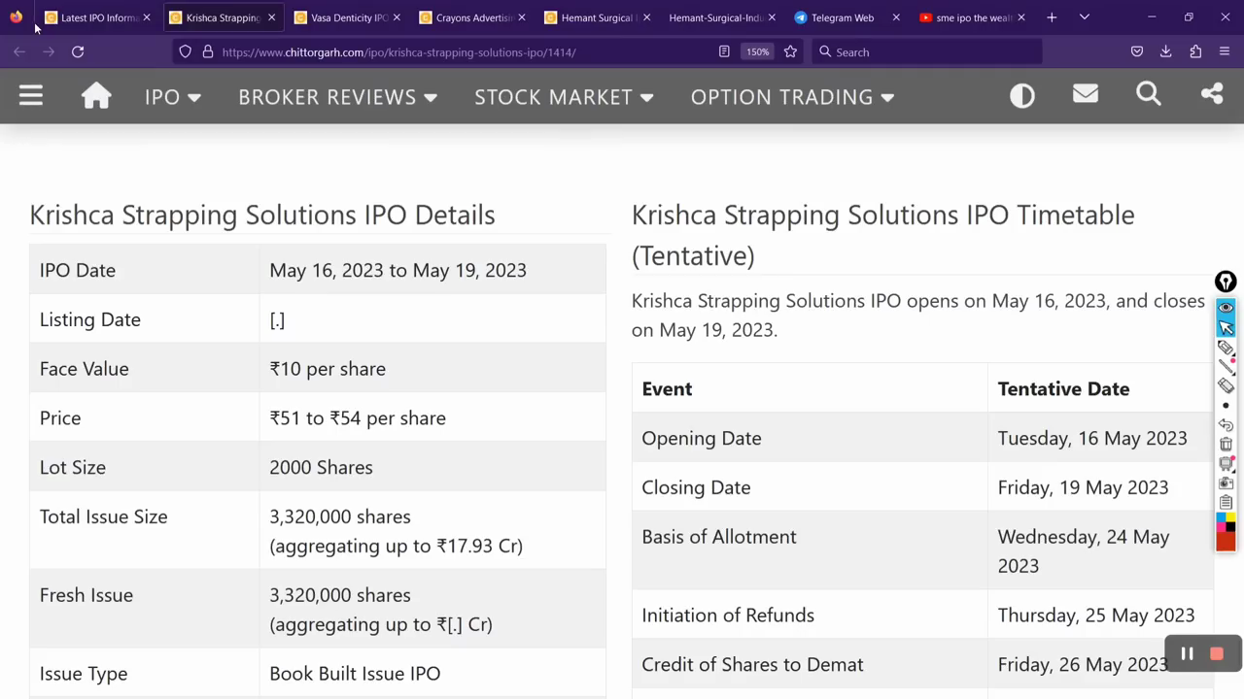
Task: Undo last annotation stroke
Action: pyautogui.click(x=1226, y=424)
